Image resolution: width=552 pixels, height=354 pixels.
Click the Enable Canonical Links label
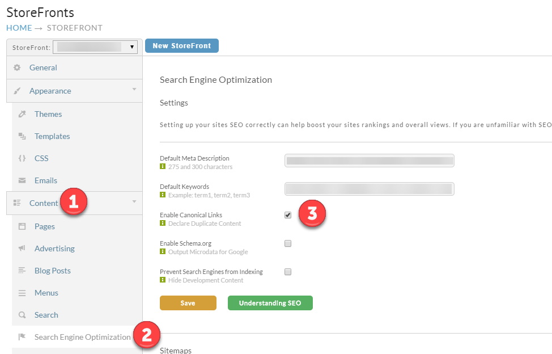click(191, 215)
